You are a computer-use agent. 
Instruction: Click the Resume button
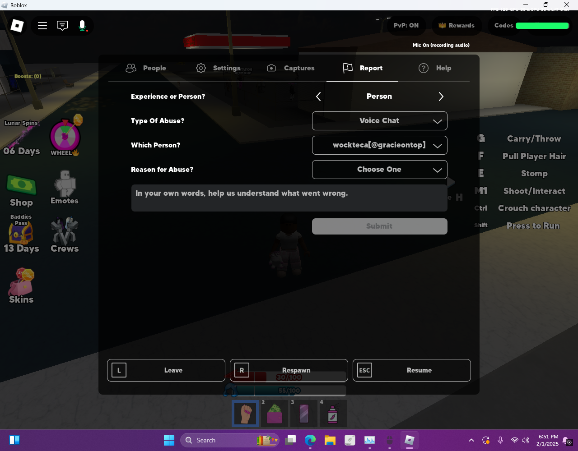[412, 370]
